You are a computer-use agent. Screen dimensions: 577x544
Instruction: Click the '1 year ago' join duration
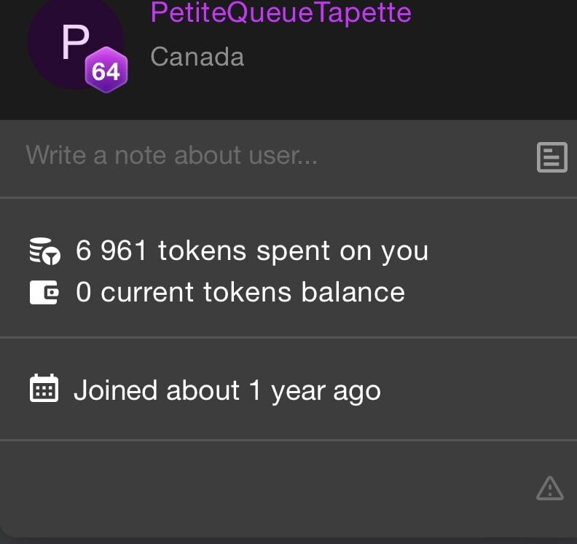click(315, 390)
